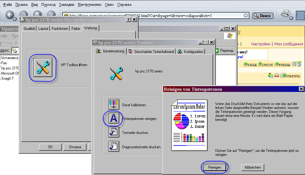Viewport: 305px width, 175px height.
Task: Select the SnagIt 7 printer entry
Action: 7,79
